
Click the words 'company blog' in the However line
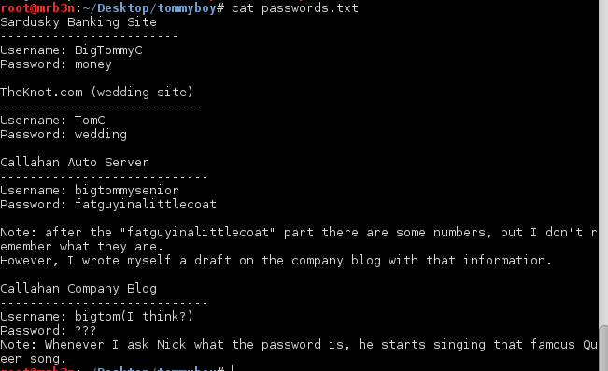click(336, 261)
